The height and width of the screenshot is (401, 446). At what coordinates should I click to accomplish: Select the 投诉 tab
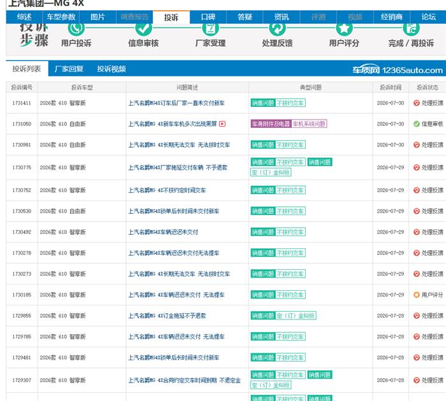[171, 17]
